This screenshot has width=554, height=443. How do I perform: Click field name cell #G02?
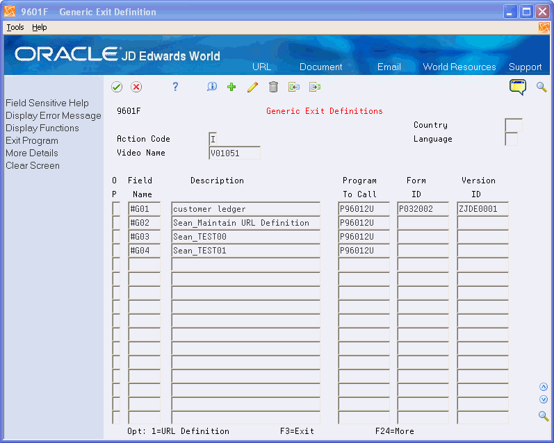144,223
